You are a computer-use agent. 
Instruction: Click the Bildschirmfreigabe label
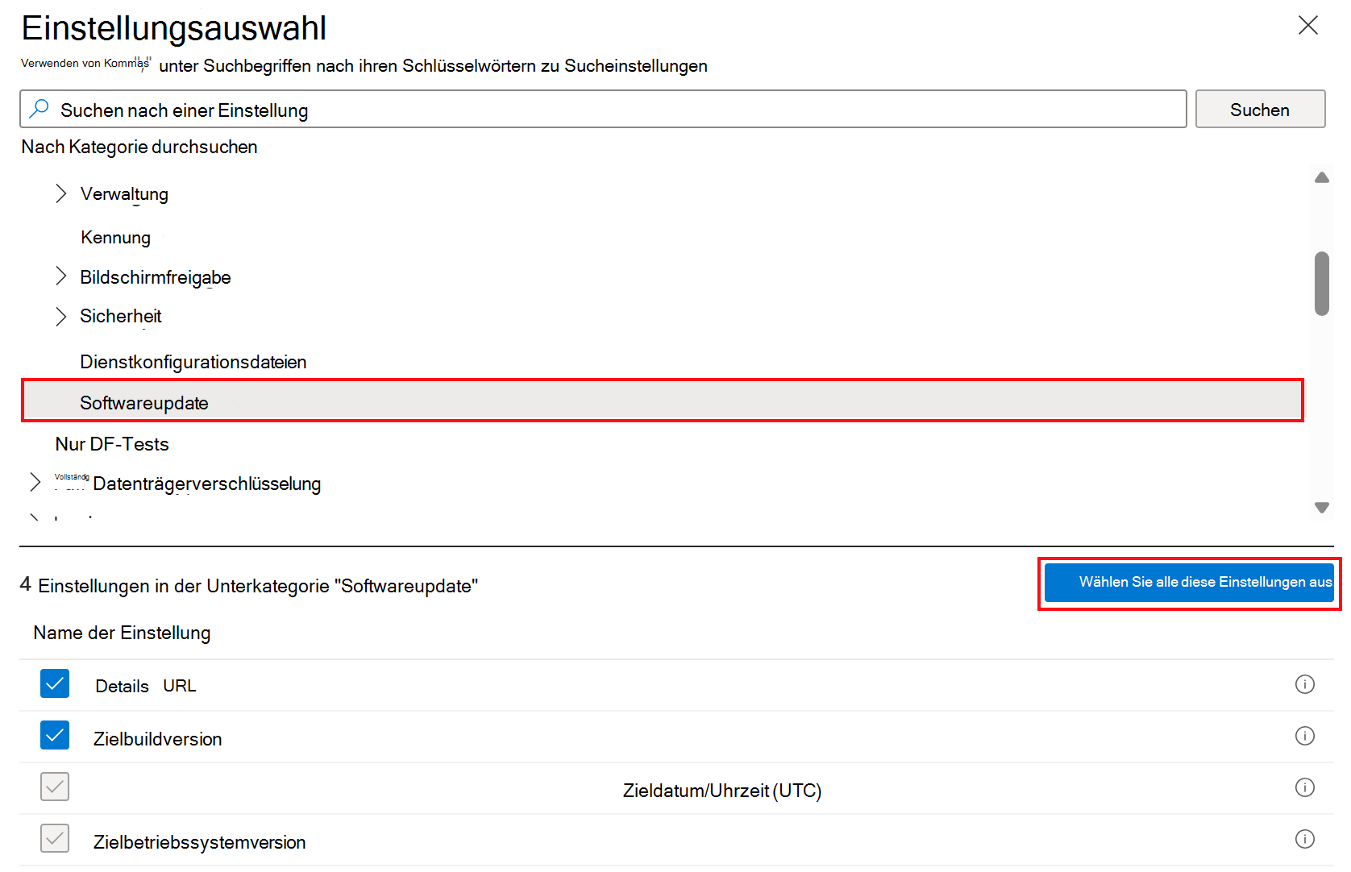156,277
